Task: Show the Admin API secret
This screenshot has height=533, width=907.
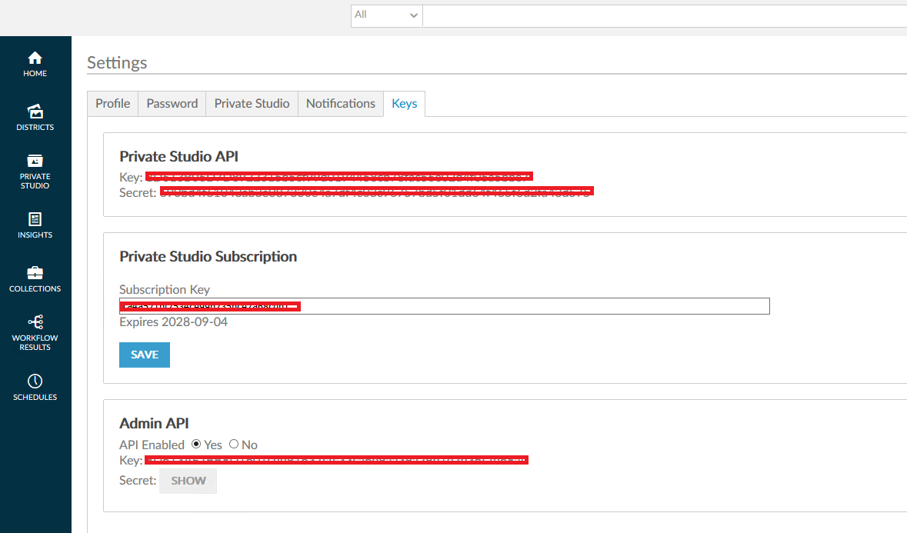Action: 188,480
